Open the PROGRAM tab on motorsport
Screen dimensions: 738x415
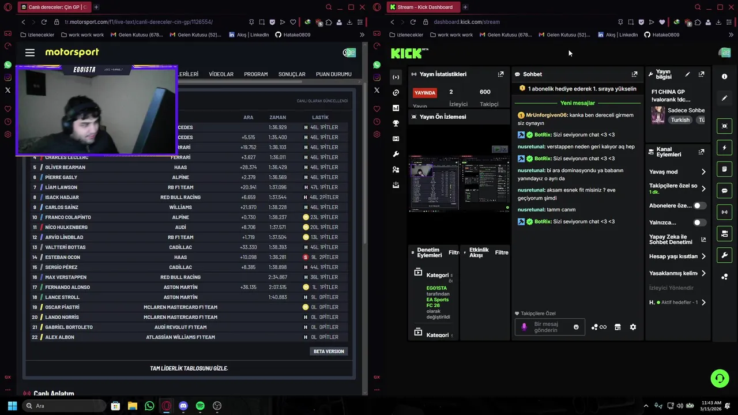click(255, 74)
